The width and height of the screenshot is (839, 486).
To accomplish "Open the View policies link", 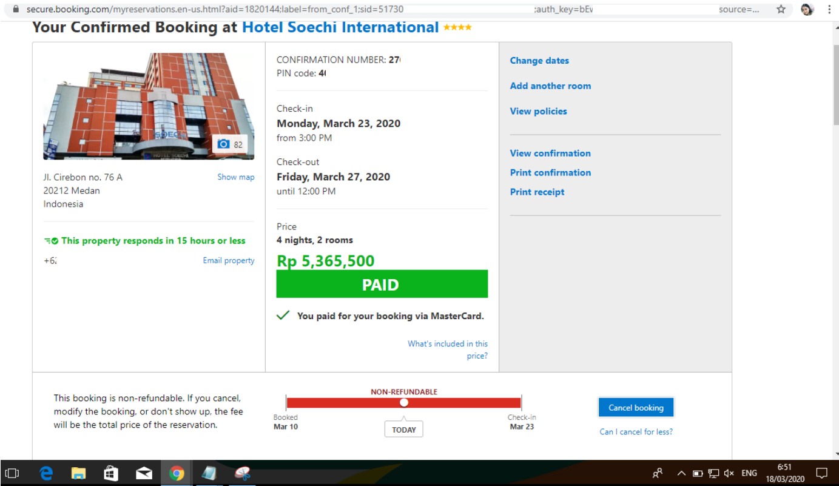I will [x=539, y=112].
